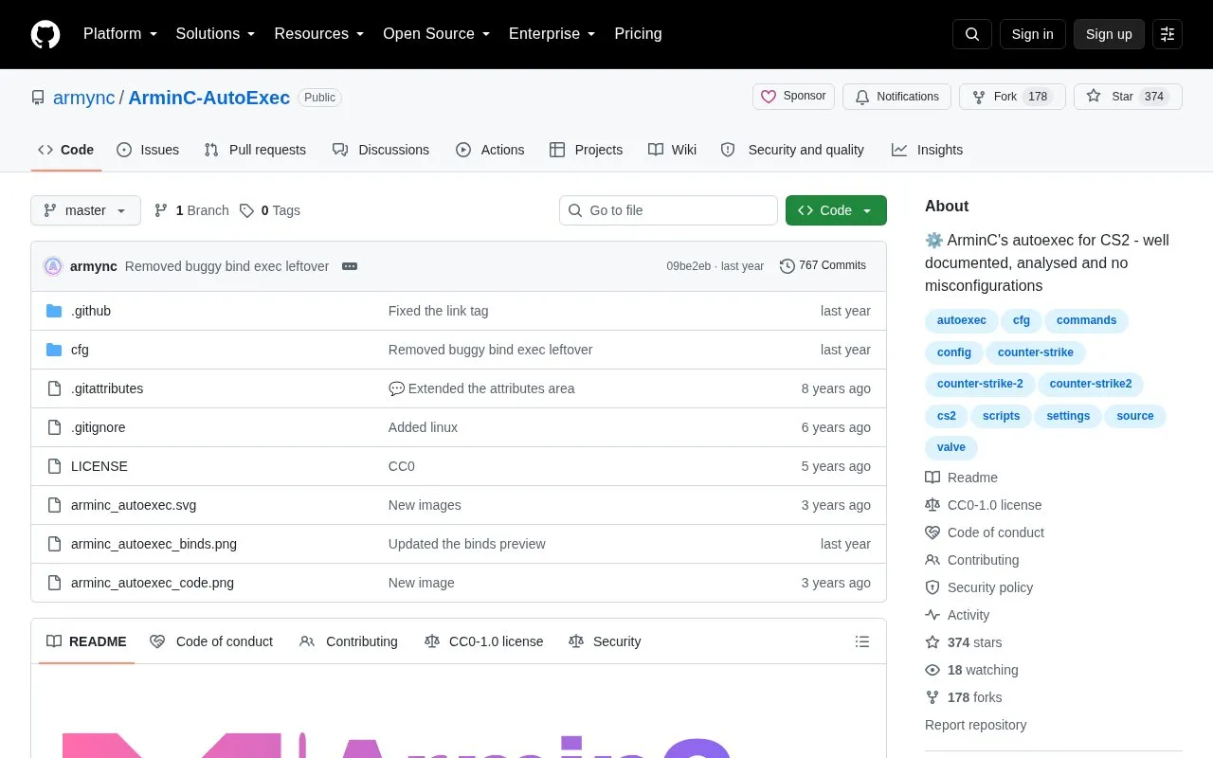
Task: Switch to the Issues tab
Action: (148, 150)
